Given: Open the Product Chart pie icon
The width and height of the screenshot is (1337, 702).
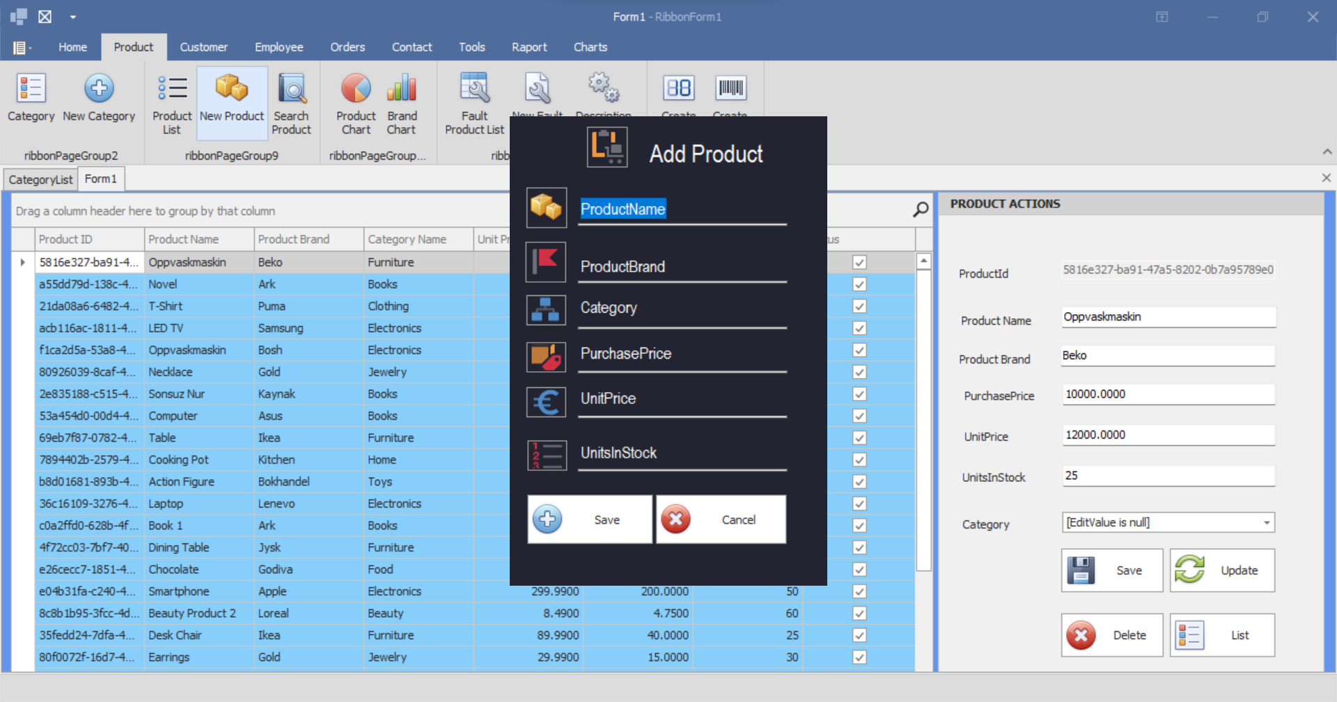Looking at the screenshot, I should click(x=356, y=89).
